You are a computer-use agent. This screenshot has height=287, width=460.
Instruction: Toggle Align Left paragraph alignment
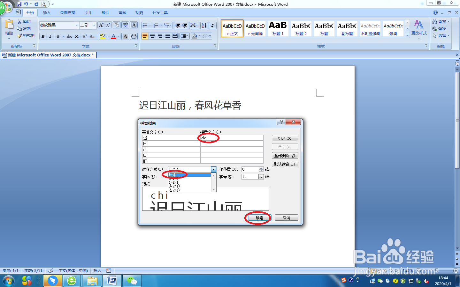coord(145,36)
